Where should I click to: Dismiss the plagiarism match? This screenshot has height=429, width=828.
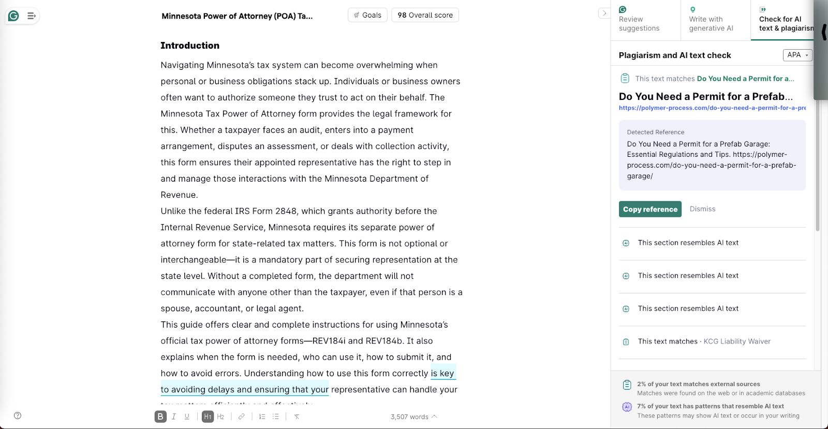coord(702,209)
